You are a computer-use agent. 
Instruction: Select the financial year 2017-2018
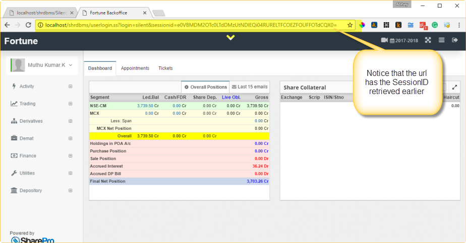405,41
